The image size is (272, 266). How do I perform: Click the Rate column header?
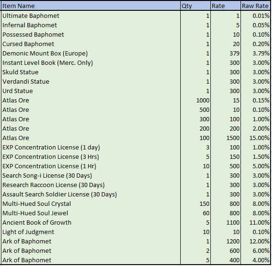point(225,6)
